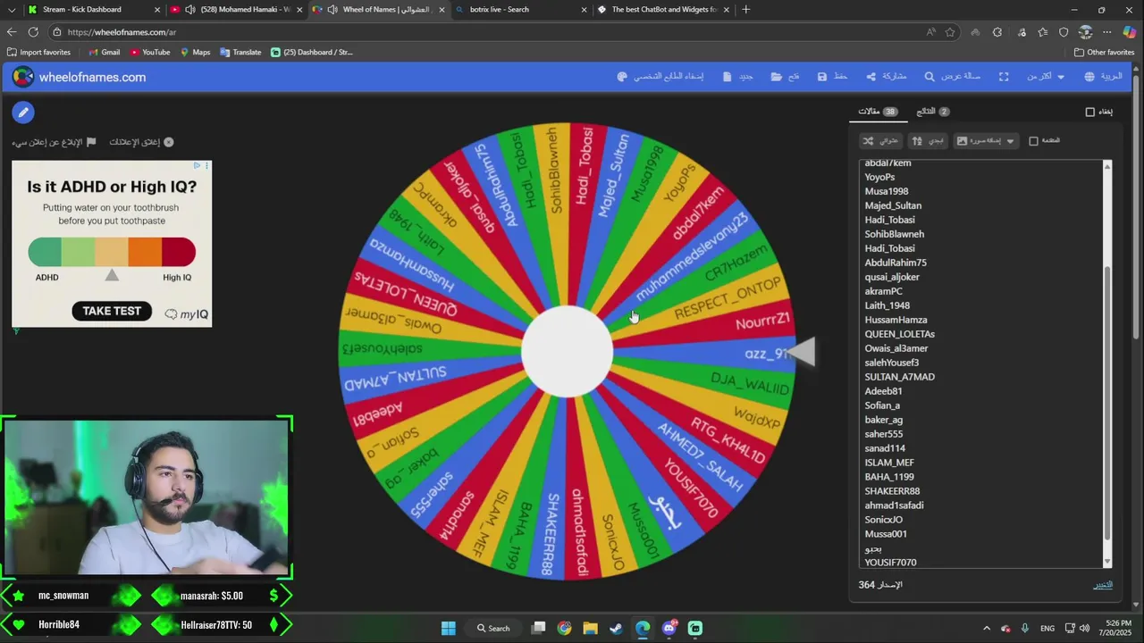Open Steam from the taskbar
The image size is (1144, 643).
pyautogui.click(x=616, y=628)
